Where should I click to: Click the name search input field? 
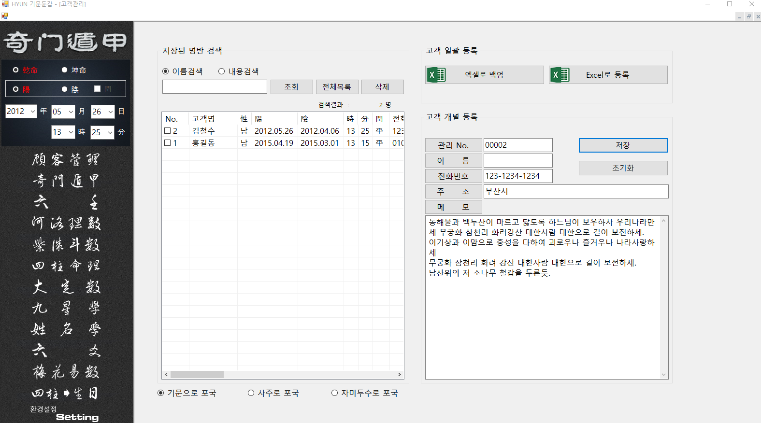(x=215, y=87)
